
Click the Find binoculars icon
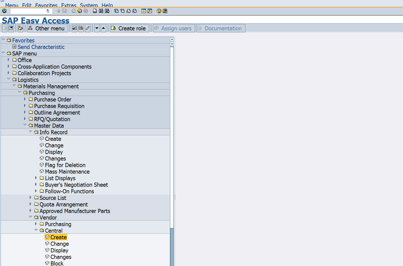[x=101, y=11]
